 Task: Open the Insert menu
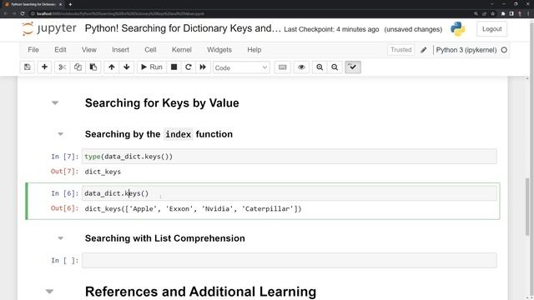coord(120,50)
